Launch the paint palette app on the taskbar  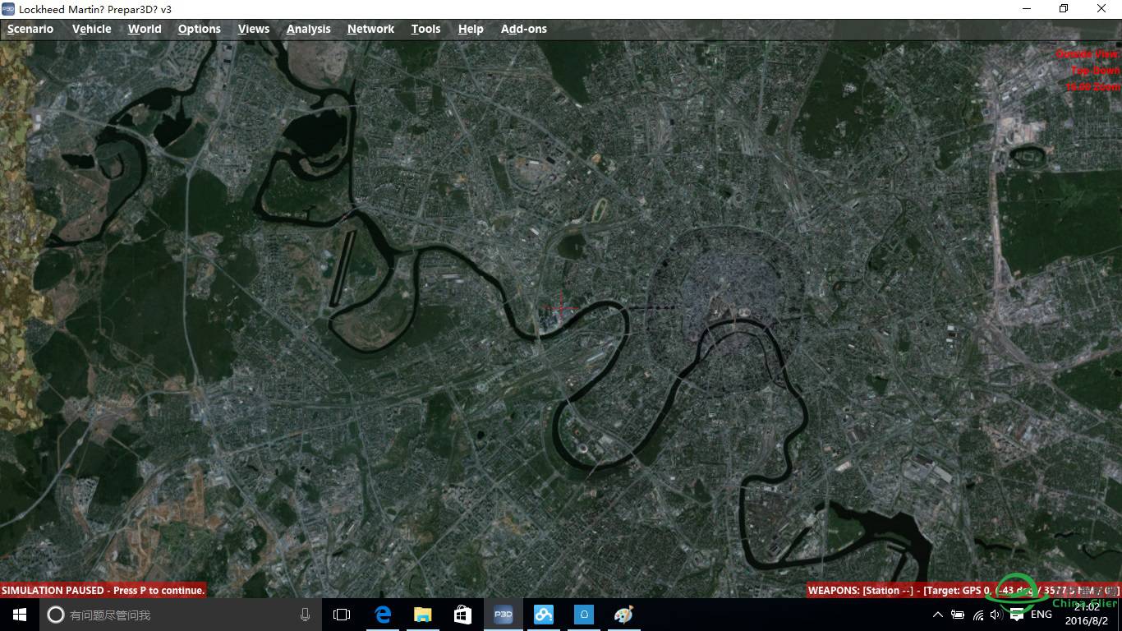tap(623, 614)
